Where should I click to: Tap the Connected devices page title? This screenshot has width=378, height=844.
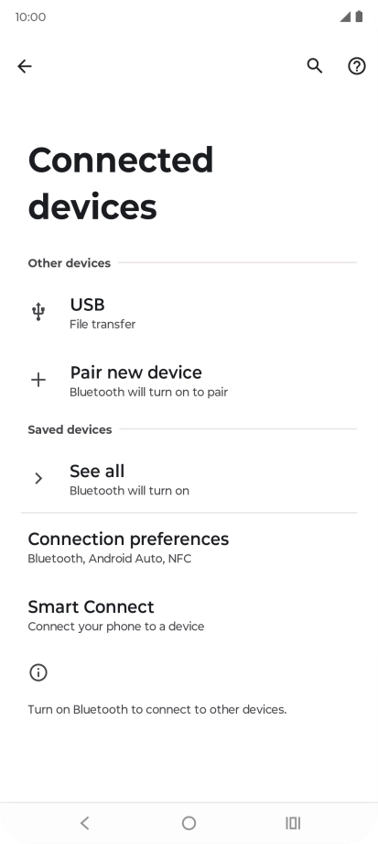click(x=121, y=183)
